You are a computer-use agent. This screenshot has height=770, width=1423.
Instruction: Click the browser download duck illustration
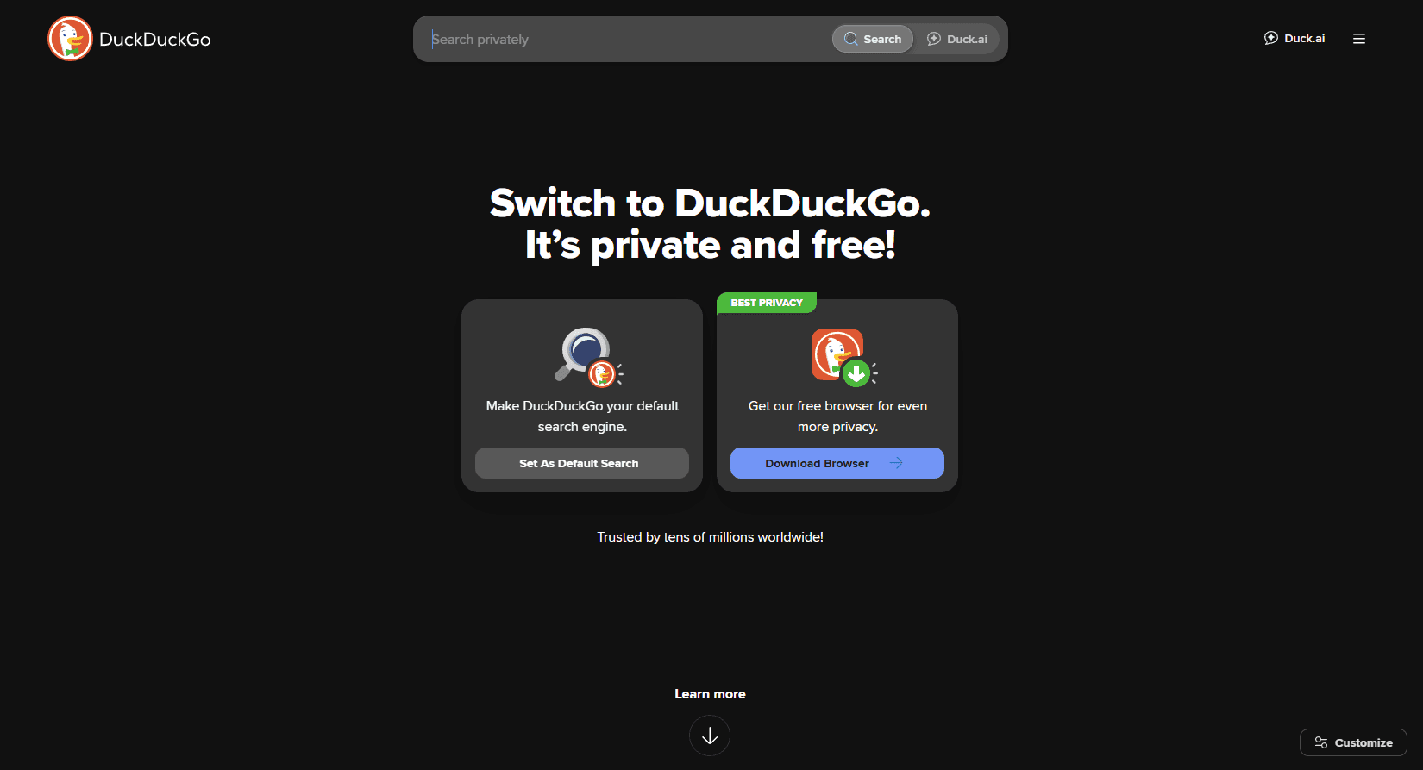click(x=843, y=356)
